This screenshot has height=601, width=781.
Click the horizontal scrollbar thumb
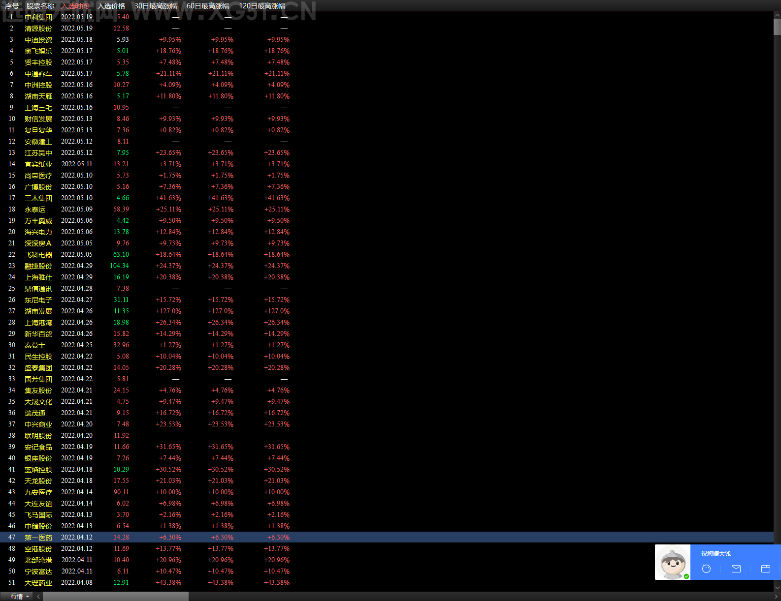click(116, 596)
